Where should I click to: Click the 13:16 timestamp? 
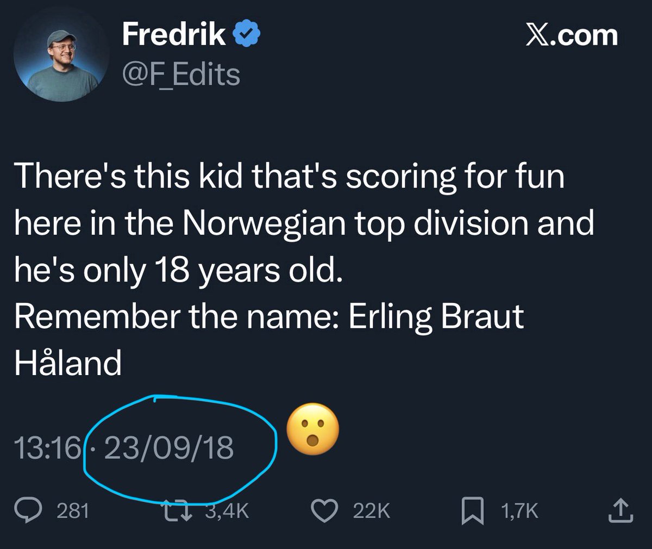tap(47, 448)
